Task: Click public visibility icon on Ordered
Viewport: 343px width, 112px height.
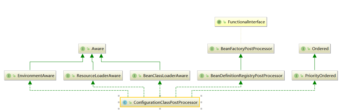Action: coord(309,49)
